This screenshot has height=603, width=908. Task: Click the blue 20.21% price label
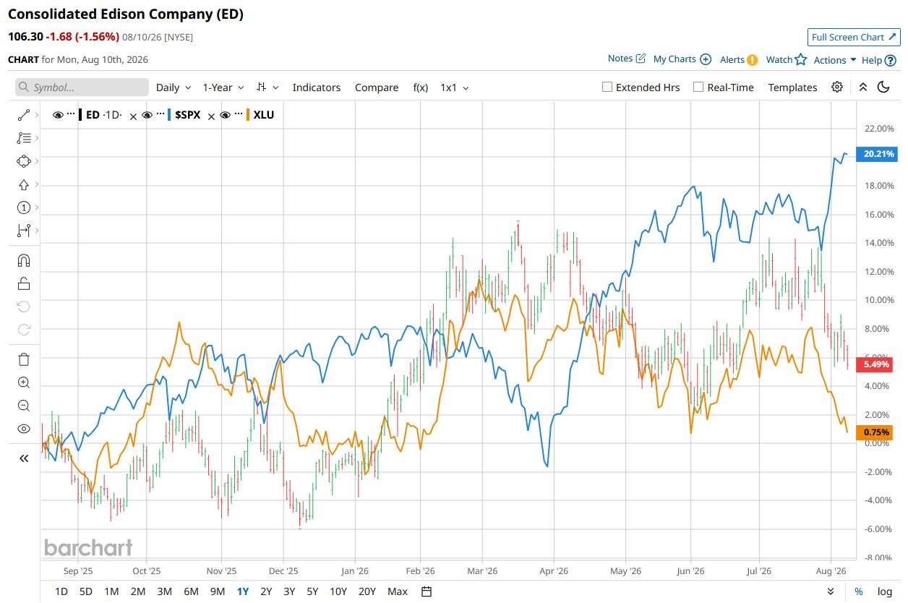click(876, 154)
